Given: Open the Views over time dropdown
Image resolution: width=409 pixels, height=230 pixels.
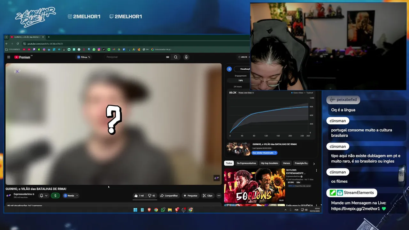Looking at the screenshot, I should (x=246, y=93).
